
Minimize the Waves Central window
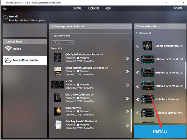(166, 2)
